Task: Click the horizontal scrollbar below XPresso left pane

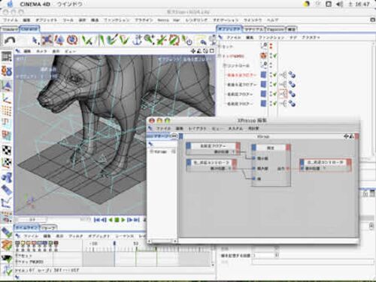Action: pos(162,241)
